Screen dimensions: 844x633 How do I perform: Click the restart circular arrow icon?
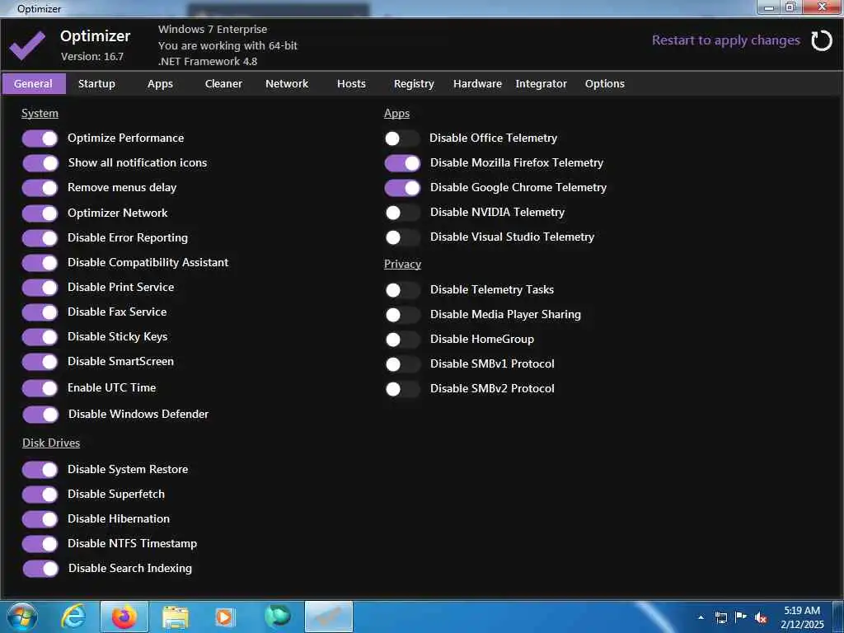822,41
